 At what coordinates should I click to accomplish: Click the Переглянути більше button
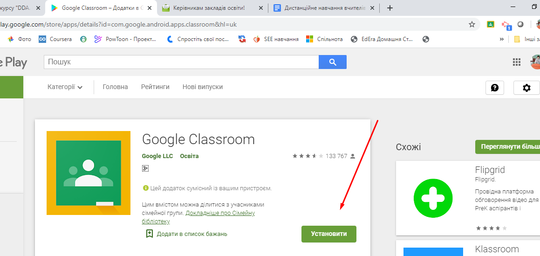508,147
